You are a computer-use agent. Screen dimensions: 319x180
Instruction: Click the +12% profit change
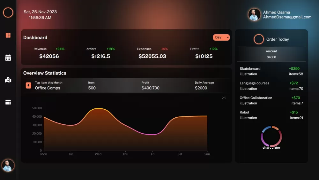coord(213,49)
